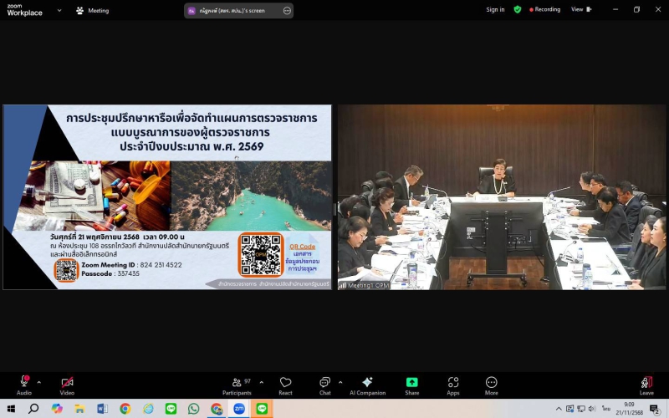This screenshot has height=418, width=669.
Task: Open Microsoft Word from the taskbar
Action: (102, 409)
